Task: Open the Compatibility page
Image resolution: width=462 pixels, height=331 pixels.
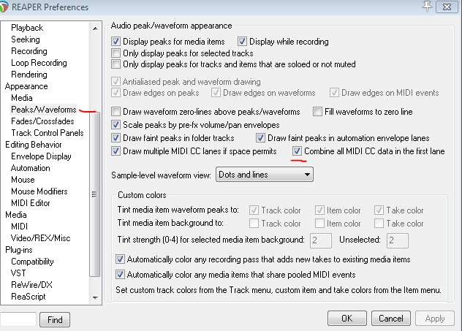Action: [32, 262]
